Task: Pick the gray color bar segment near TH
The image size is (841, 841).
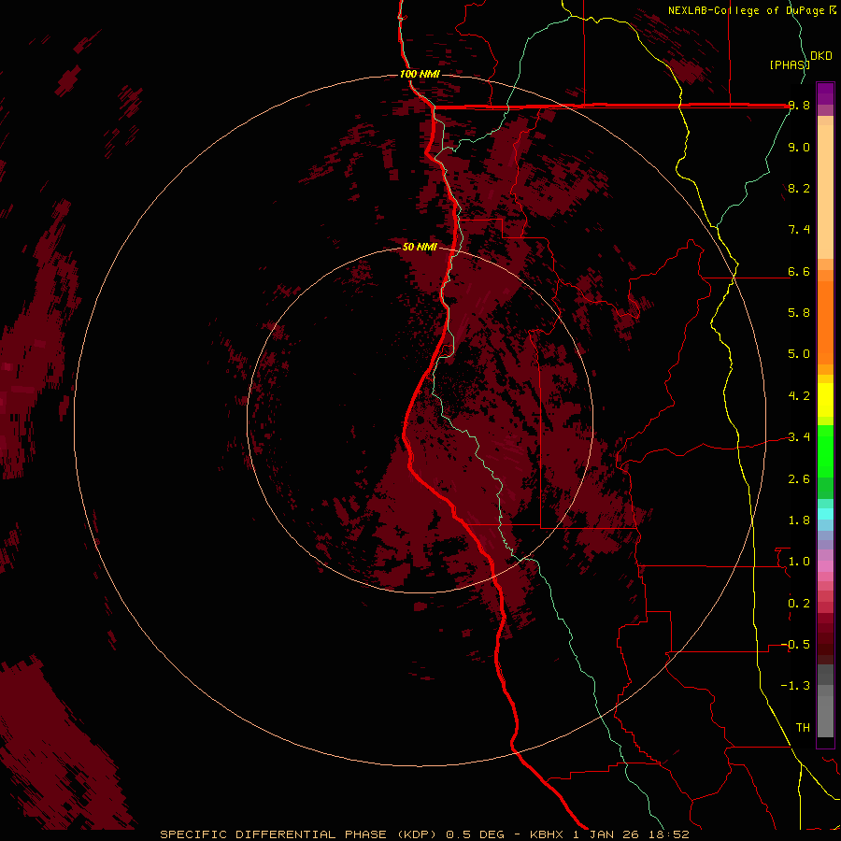Action: 825,716
